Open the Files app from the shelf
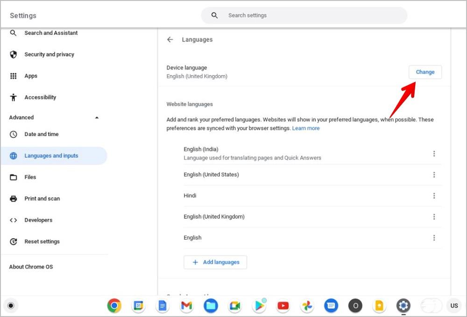Viewport: 467px width, 317px height. coord(211,306)
